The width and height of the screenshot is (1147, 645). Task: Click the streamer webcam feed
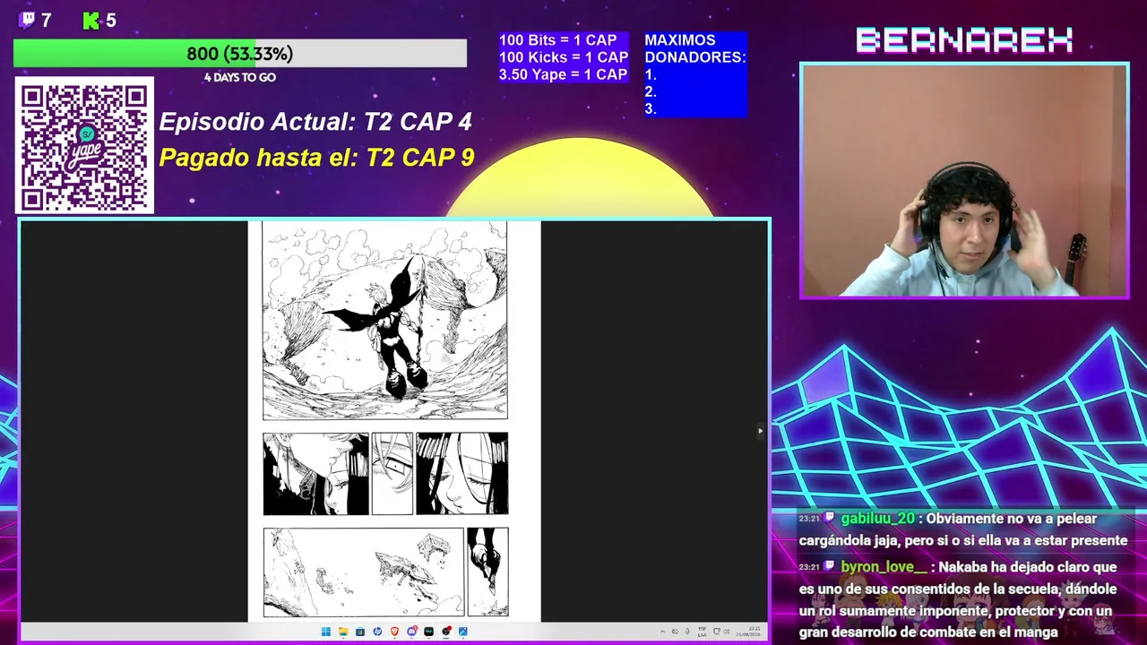coord(964,180)
